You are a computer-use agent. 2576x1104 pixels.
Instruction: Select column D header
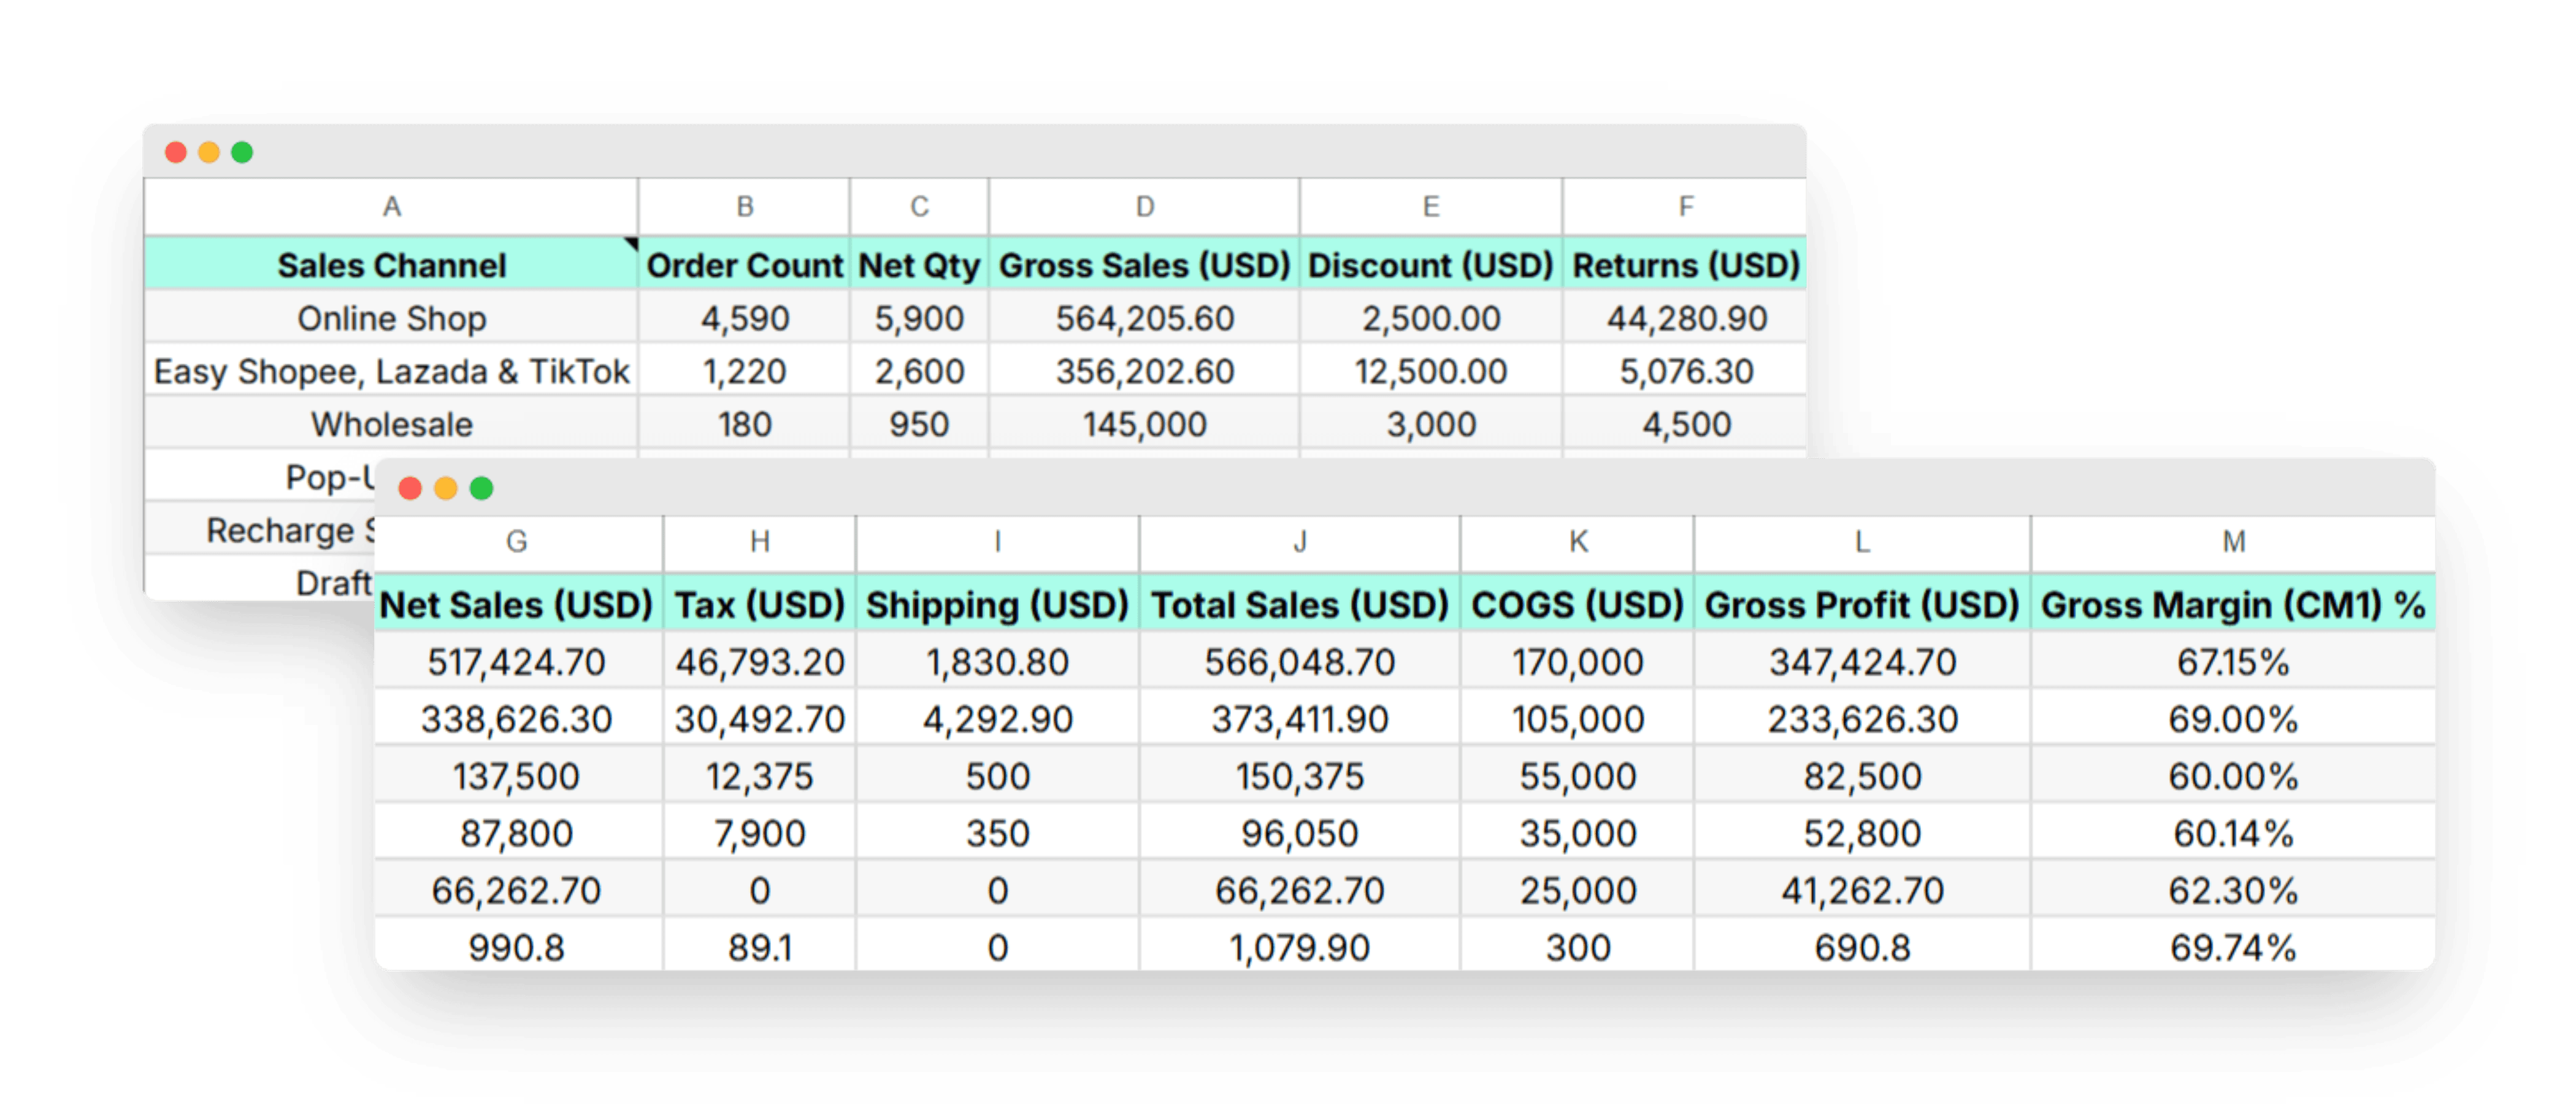tap(1145, 207)
